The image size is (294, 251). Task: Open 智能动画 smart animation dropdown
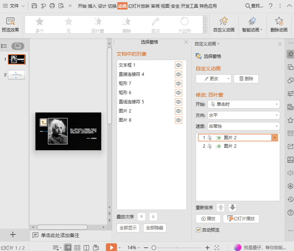[x=252, y=25]
